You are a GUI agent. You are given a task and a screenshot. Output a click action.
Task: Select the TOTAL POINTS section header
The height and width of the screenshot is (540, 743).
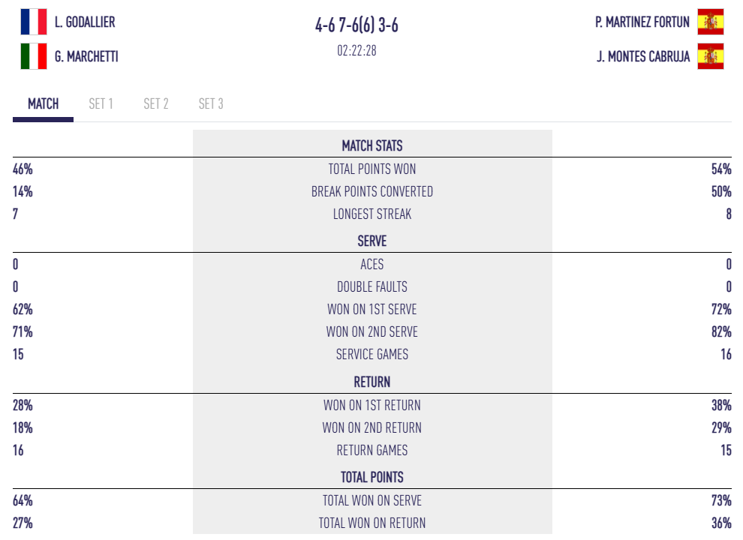372,477
